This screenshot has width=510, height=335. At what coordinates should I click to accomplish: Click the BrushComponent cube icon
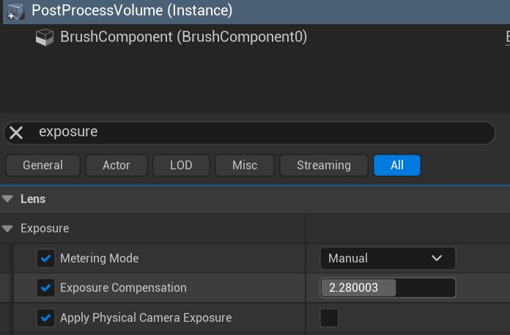point(45,37)
